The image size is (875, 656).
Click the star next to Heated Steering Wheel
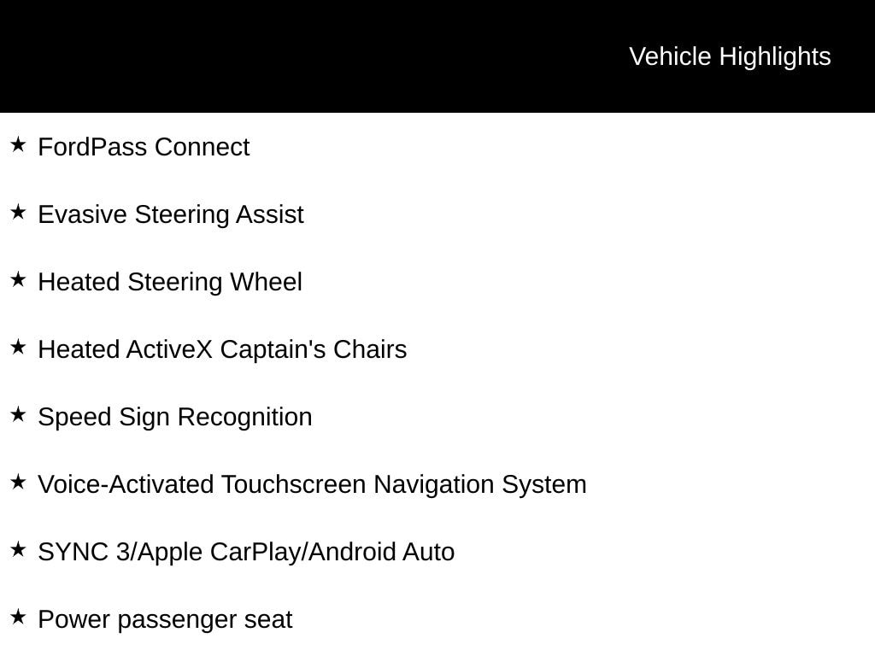18,280
